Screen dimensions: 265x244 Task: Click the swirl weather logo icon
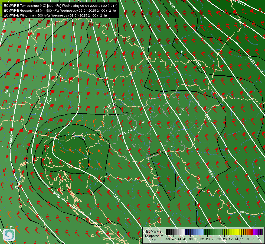[x=9, y=235]
